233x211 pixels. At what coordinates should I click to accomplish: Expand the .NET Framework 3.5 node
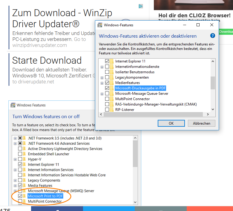[x=15, y=138]
